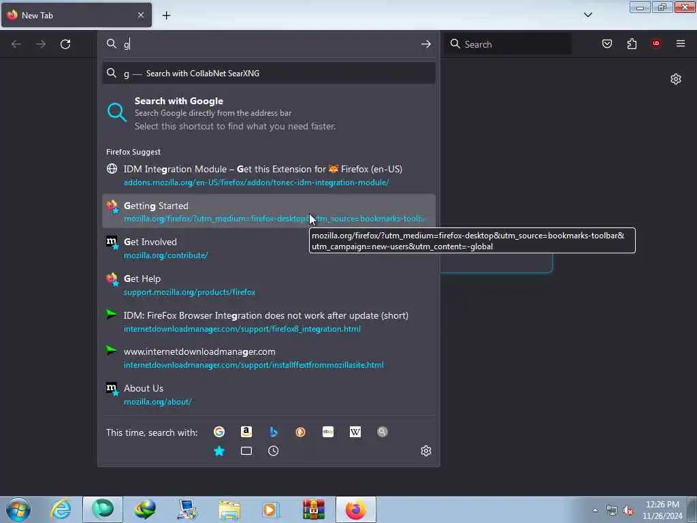The image size is (697, 523).
Task: Open the Firefox hamburger menu
Action: (x=681, y=44)
